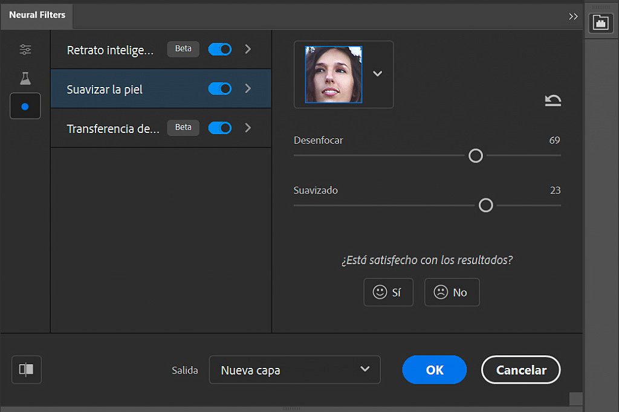
Task: Select the blue dot category icon
Action: [25, 106]
